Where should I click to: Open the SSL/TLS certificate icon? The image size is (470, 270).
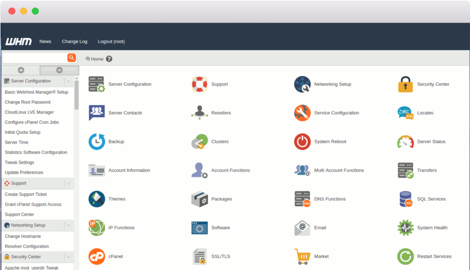(200, 257)
